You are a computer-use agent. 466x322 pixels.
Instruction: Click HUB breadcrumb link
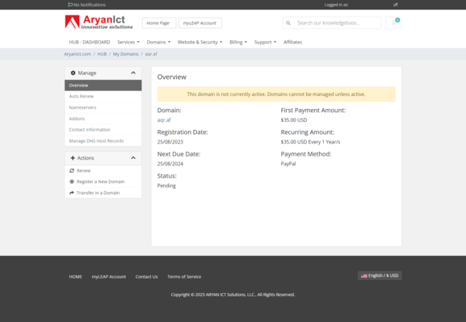tap(102, 54)
